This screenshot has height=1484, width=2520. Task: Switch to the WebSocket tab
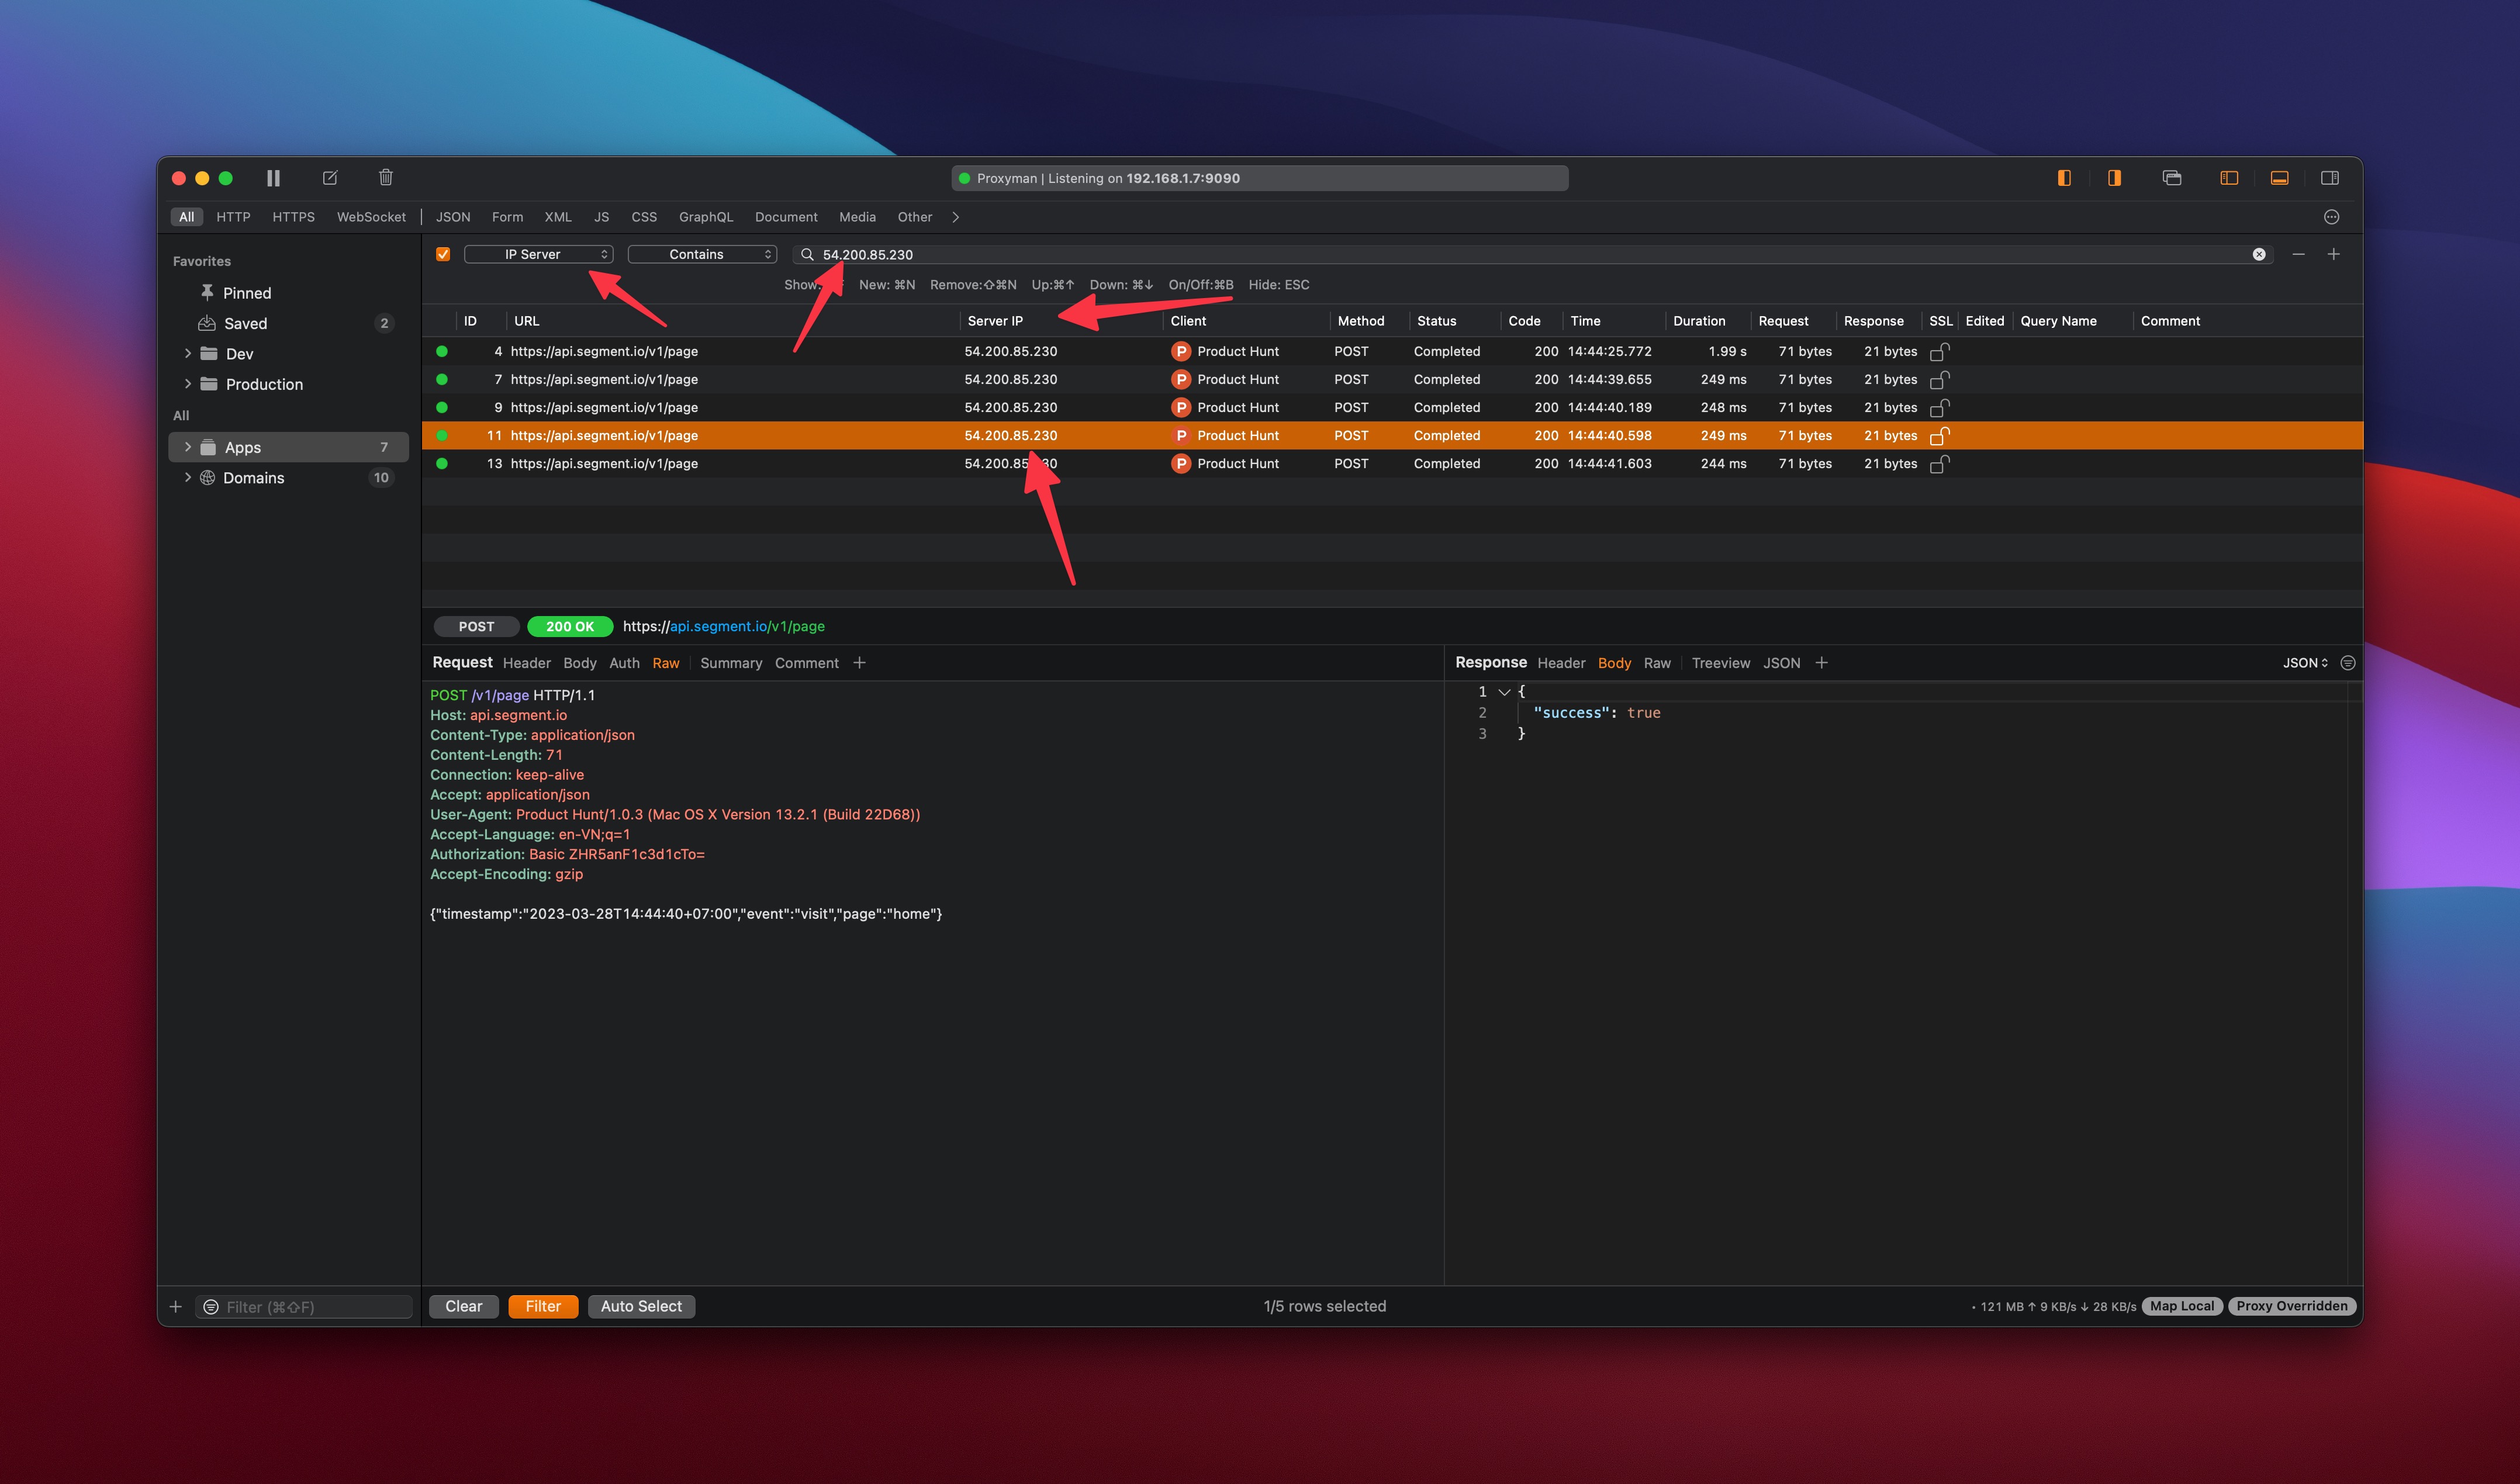point(371,217)
